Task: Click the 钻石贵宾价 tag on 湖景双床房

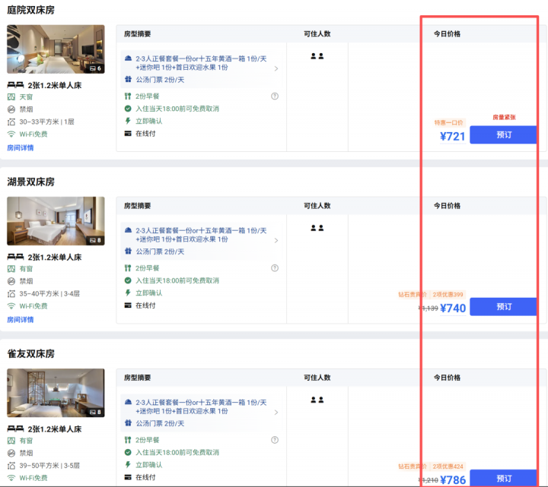Action: 412,295
